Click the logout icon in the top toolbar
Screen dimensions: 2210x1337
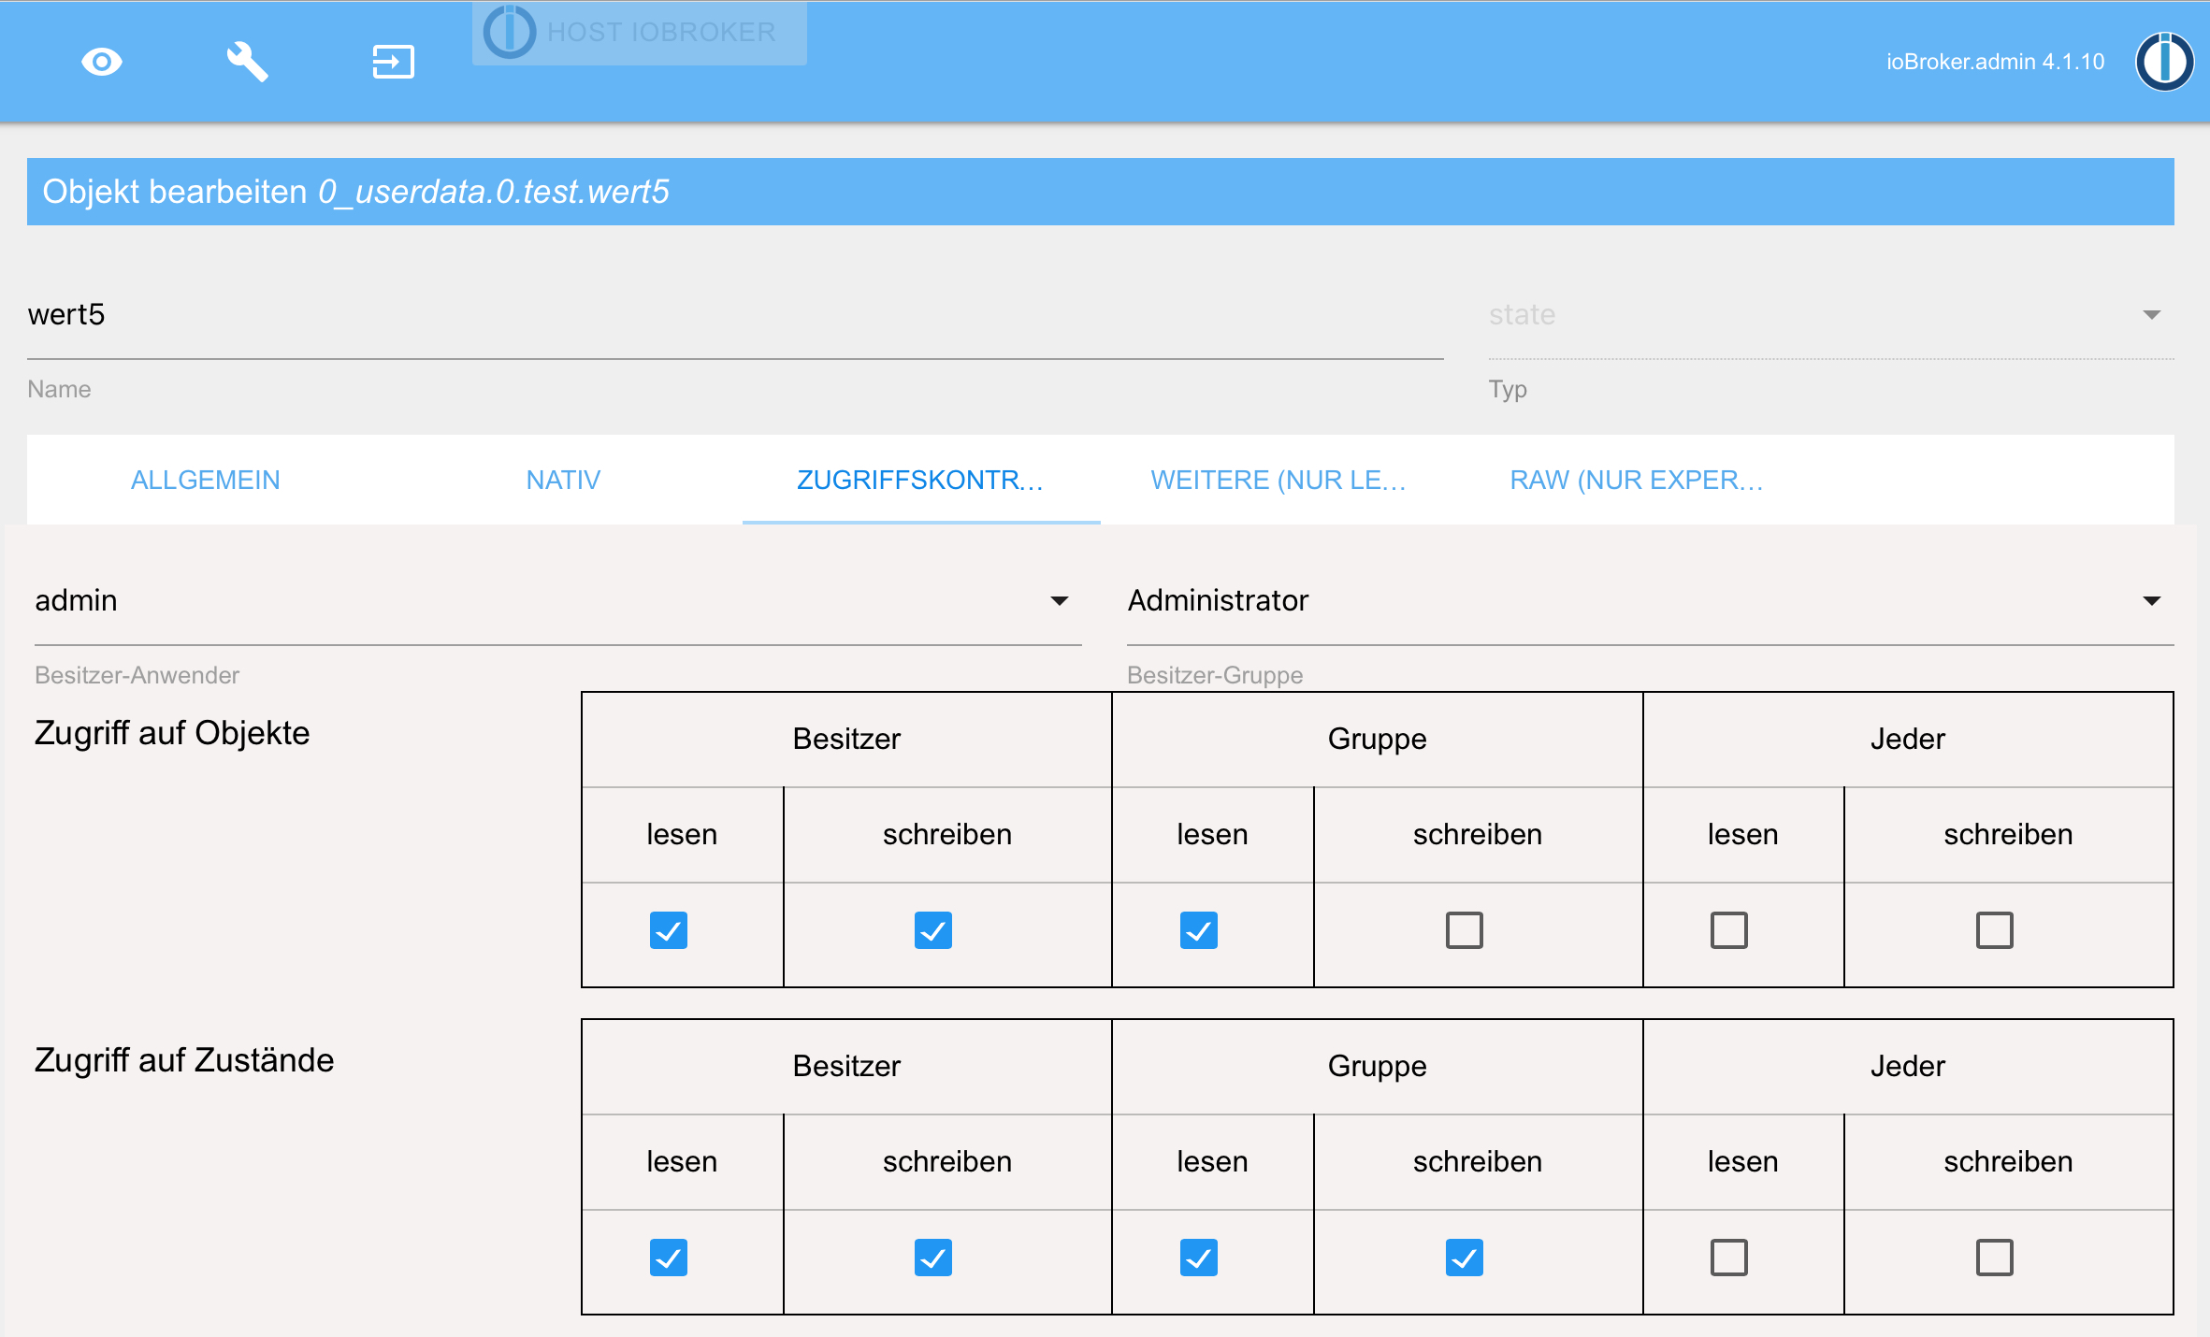(x=392, y=61)
